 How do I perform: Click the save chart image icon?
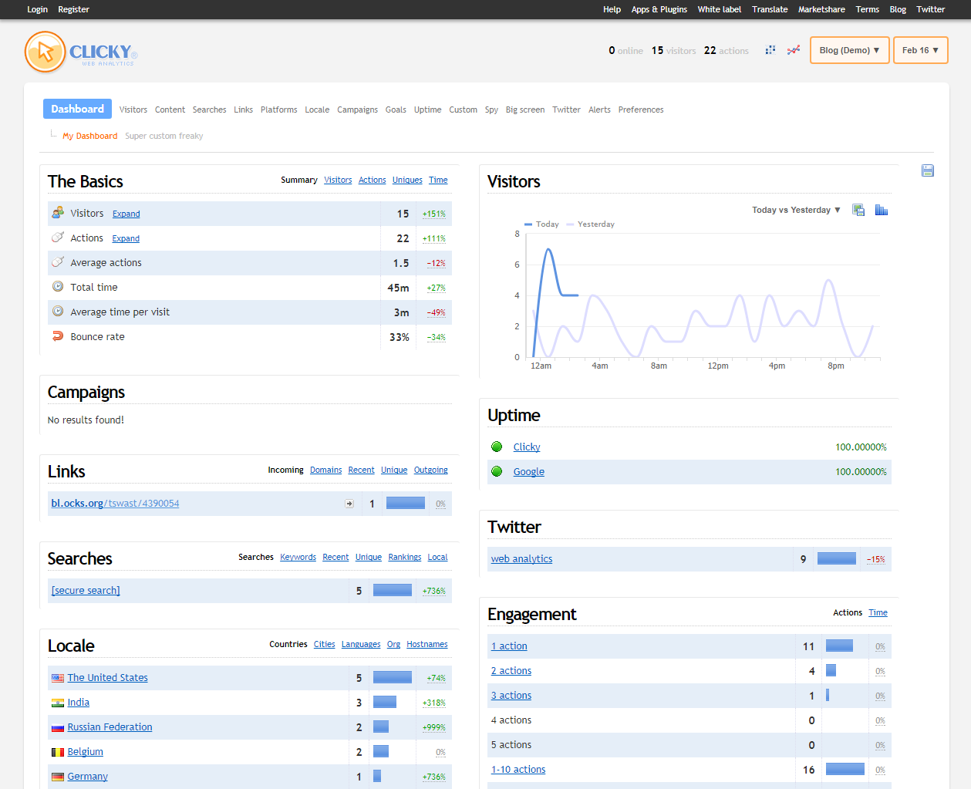pos(858,210)
